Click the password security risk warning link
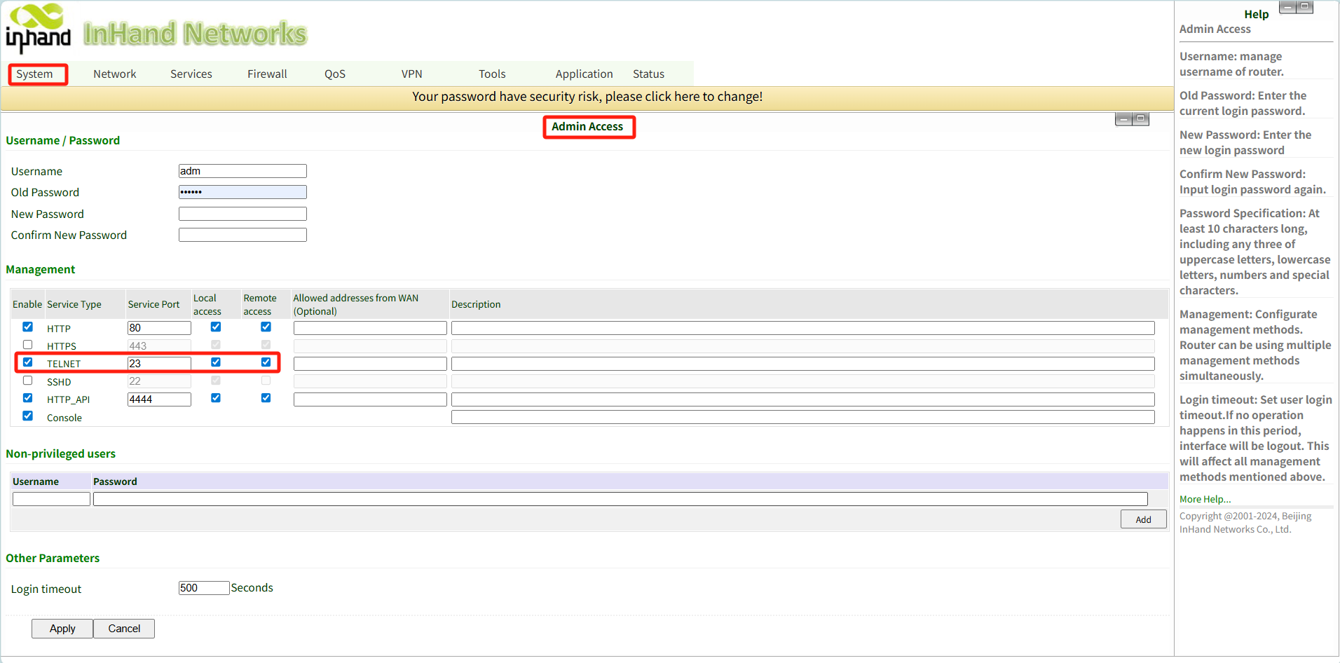 click(x=587, y=97)
